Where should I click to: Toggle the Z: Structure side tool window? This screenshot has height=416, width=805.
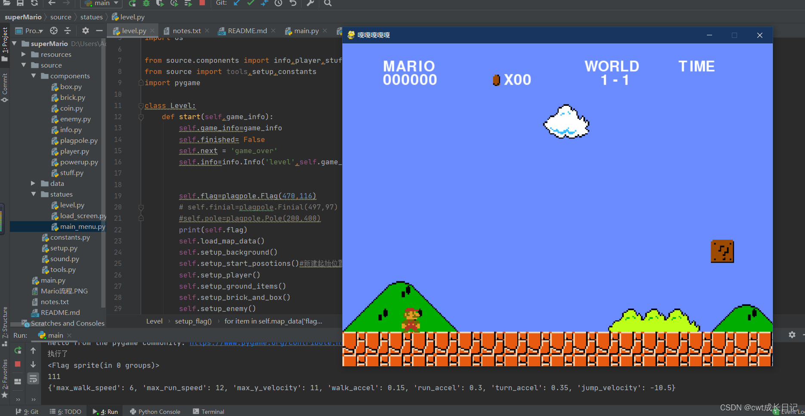click(5, 326)
